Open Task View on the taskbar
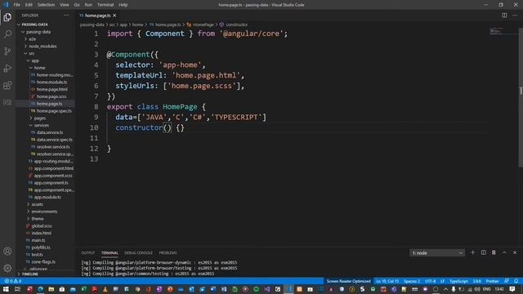523x294 pixels. coord(17,289)
